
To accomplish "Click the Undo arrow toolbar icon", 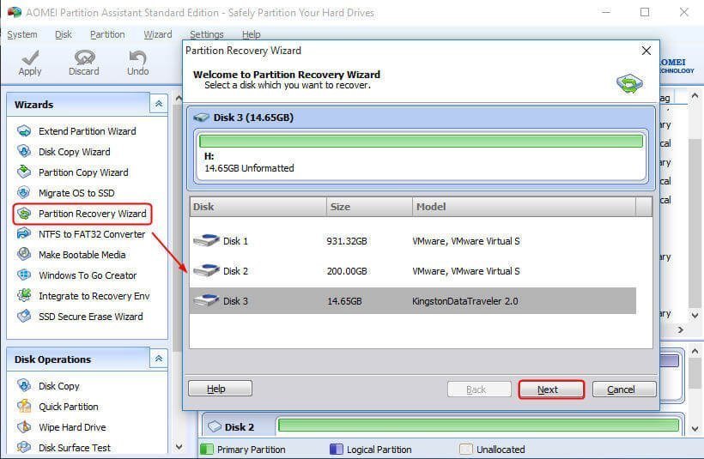I will (137, 57).
